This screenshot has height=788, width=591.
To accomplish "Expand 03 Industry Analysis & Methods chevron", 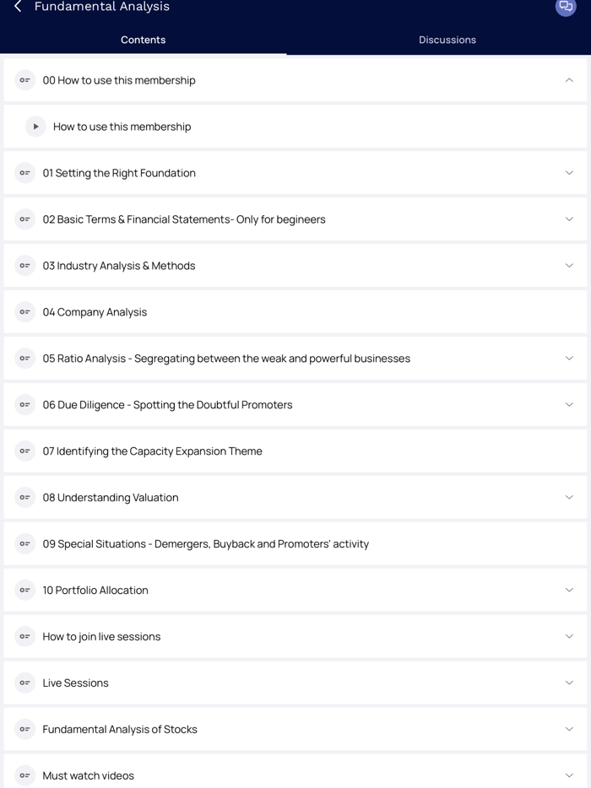I will coord(569,266).
